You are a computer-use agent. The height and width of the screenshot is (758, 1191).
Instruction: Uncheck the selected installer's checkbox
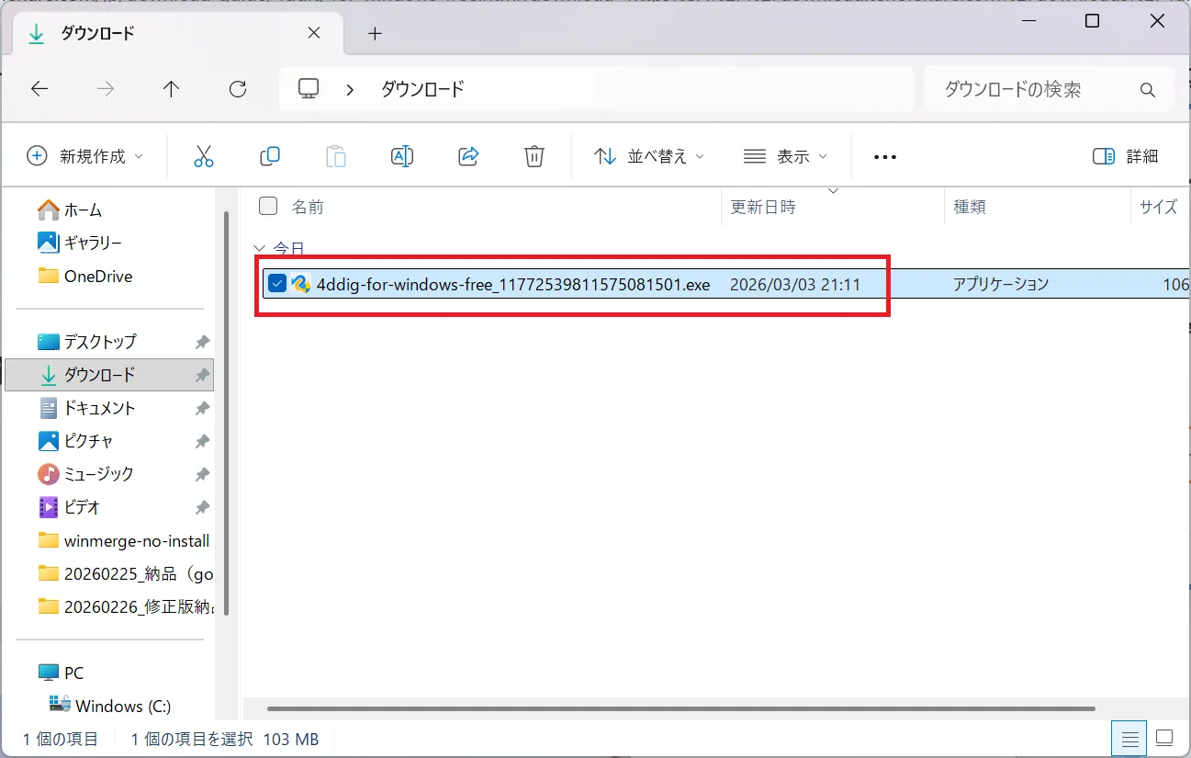tap(276, 284)
